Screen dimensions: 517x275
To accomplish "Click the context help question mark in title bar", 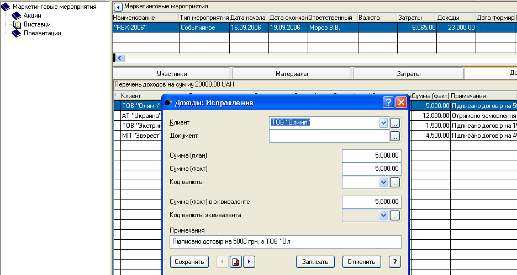I will 388,102.
